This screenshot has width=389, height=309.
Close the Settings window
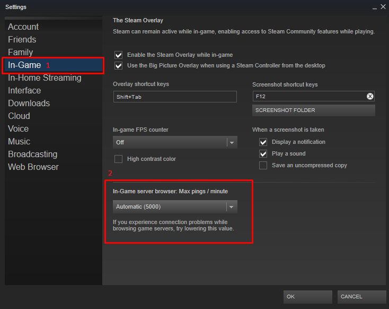point(383,7)
